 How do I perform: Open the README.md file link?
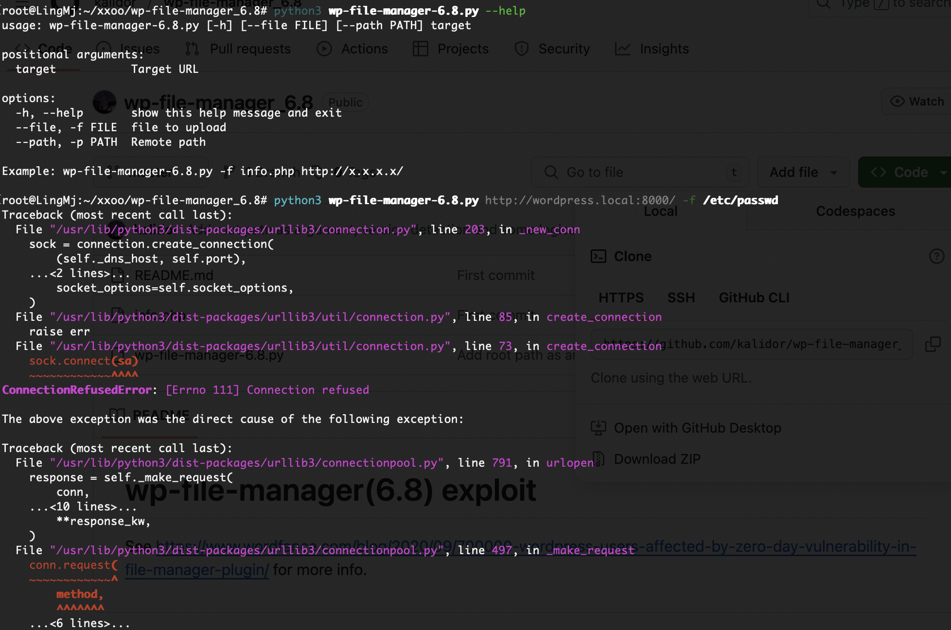174,276
